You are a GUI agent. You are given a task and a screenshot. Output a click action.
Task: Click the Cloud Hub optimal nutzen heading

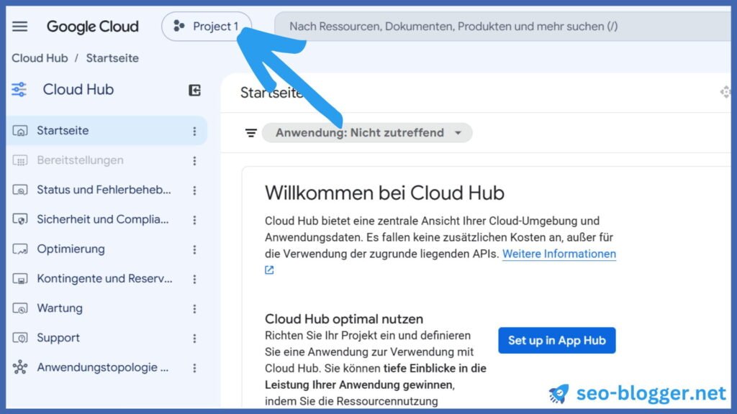click(x=344, y=318)
